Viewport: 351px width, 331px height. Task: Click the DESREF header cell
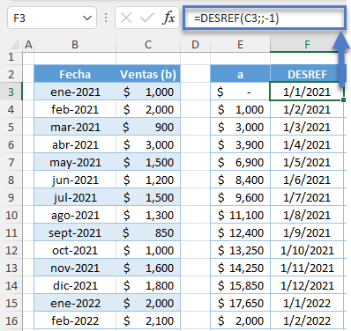pyautogui.click(x=307, y=74)
